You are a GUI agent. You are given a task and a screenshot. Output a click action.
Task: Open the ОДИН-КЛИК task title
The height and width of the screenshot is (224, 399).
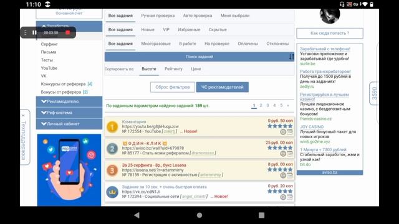coord(145,144)
